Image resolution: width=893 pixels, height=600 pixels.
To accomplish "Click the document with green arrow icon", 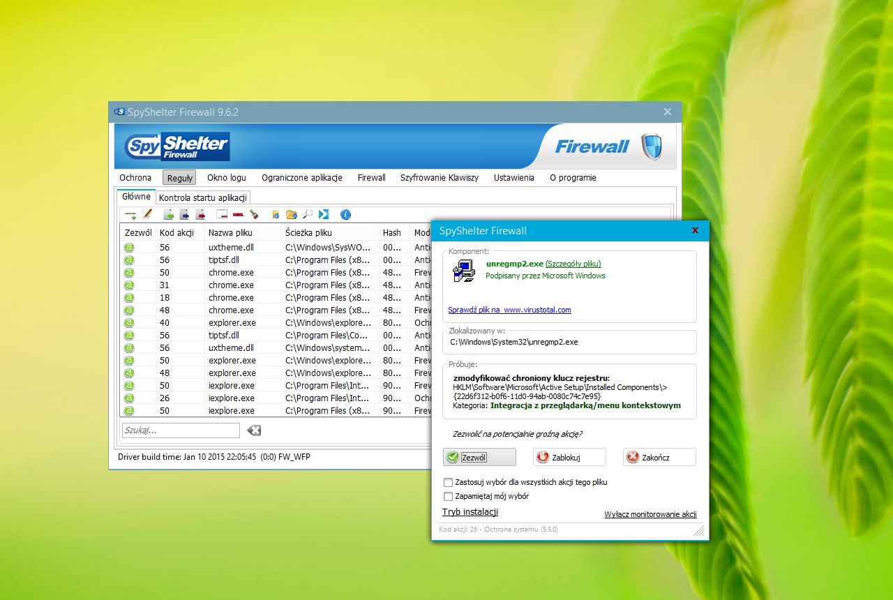I will tap(168, 214).
